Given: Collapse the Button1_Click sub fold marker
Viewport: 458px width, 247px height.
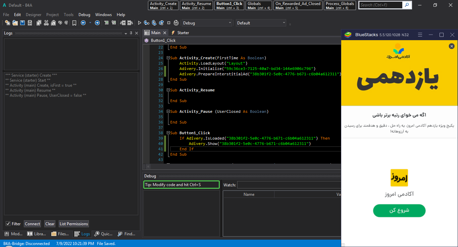Looking at the screenshot, I should (x=167, y=133).
